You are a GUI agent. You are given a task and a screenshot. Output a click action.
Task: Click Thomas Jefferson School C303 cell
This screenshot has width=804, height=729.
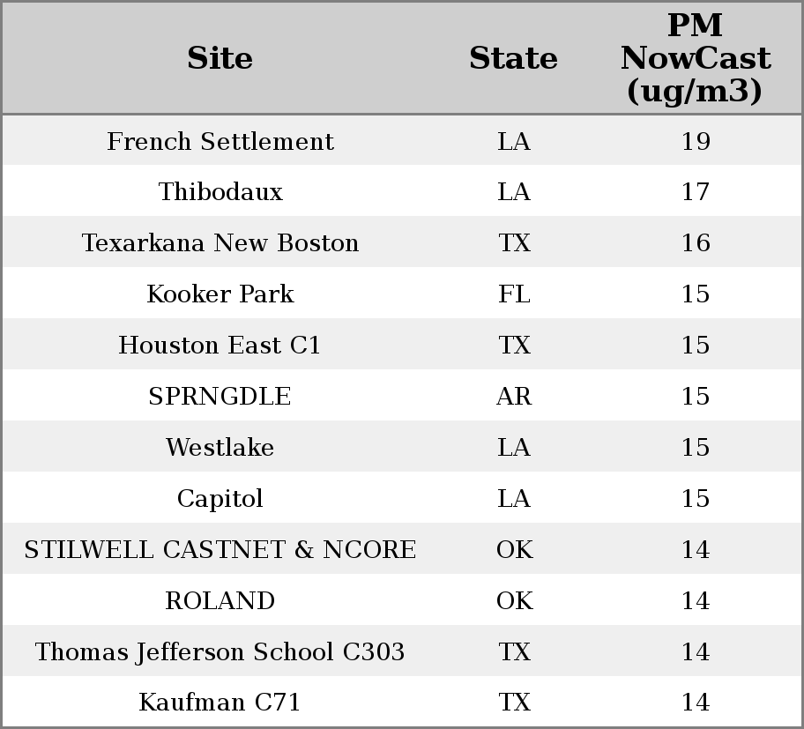[x=220, y=651]
